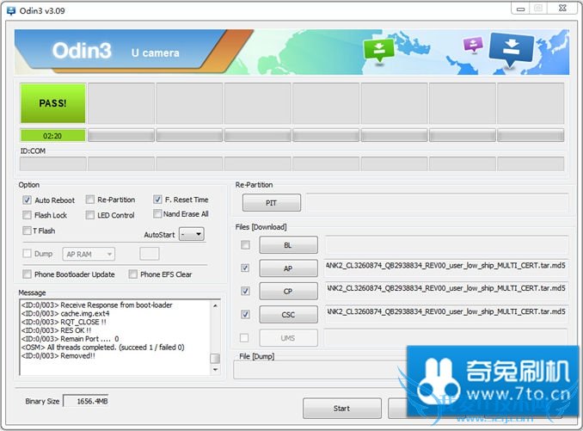Check the Nand Erase All box
583x431 pixels.
coord(157,214)
